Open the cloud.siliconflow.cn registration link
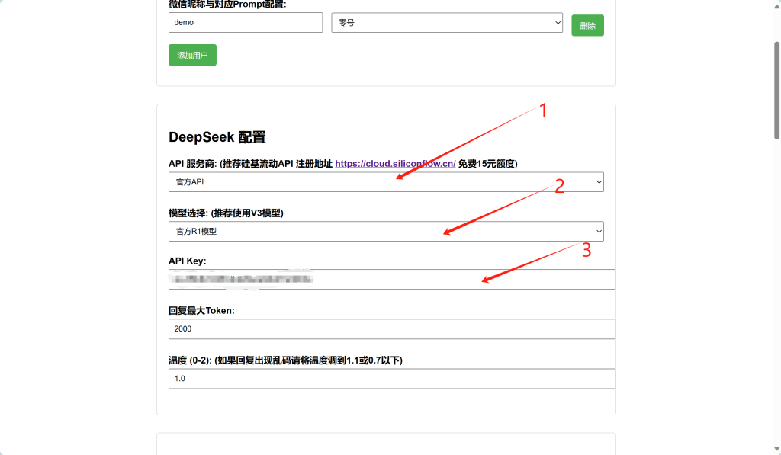The image size is (781, 455). click(x=395, y=164)
